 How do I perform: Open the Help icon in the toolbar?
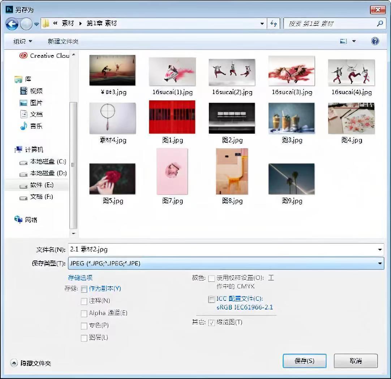[x=375, y=41]
